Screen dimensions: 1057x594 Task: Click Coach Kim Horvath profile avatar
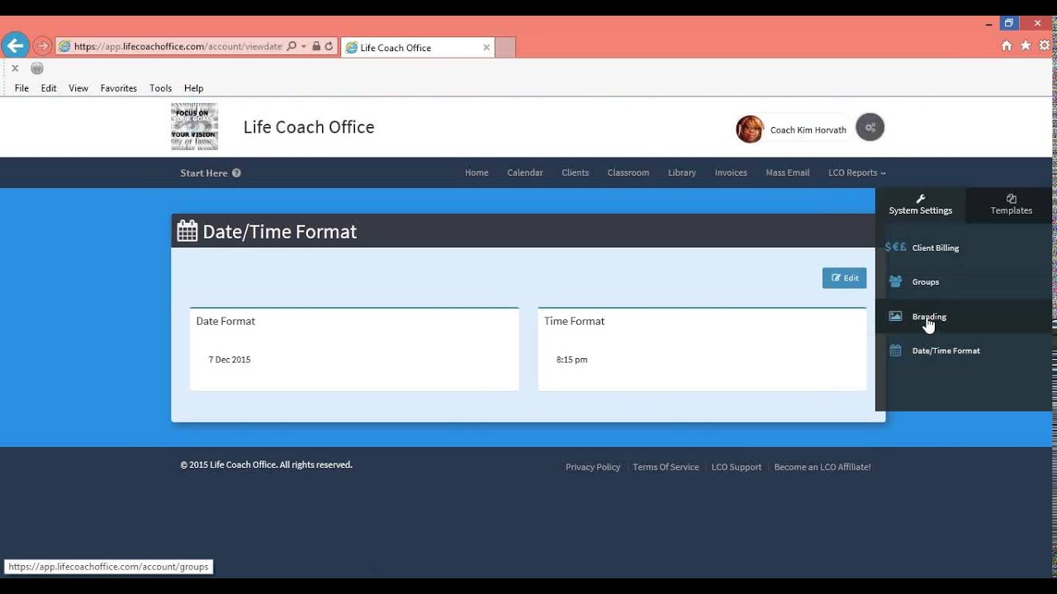750,129
